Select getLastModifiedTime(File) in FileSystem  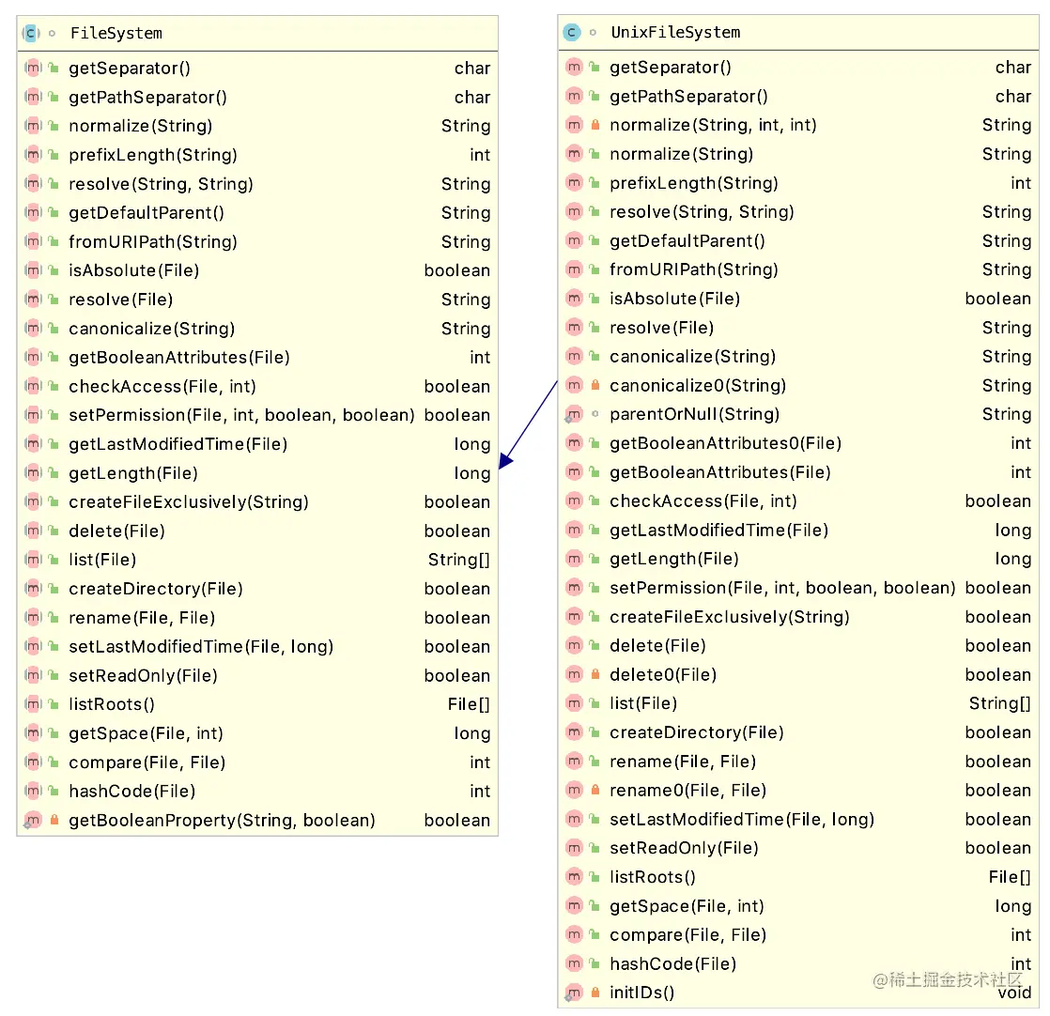click(x=178, y=444)
